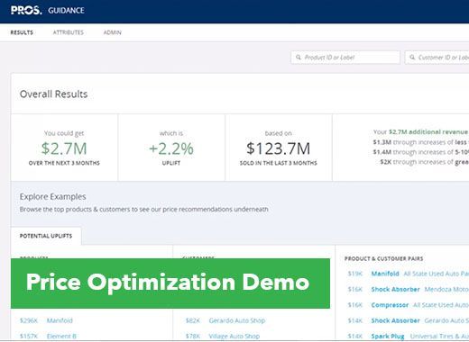Click the $123.7M sold value
The height and width of the screenshot is (342, 469).
(278, 148)
